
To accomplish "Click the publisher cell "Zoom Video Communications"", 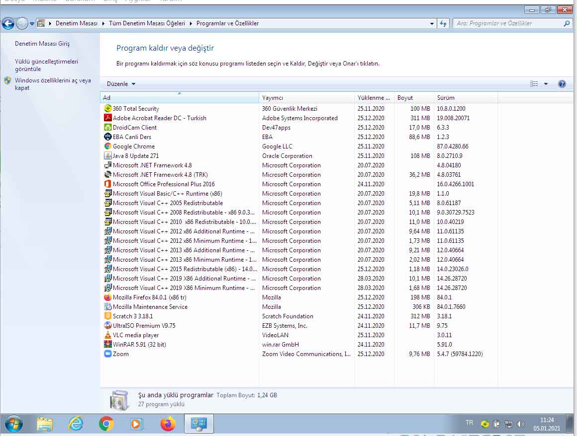I will (x=306, y=354).
